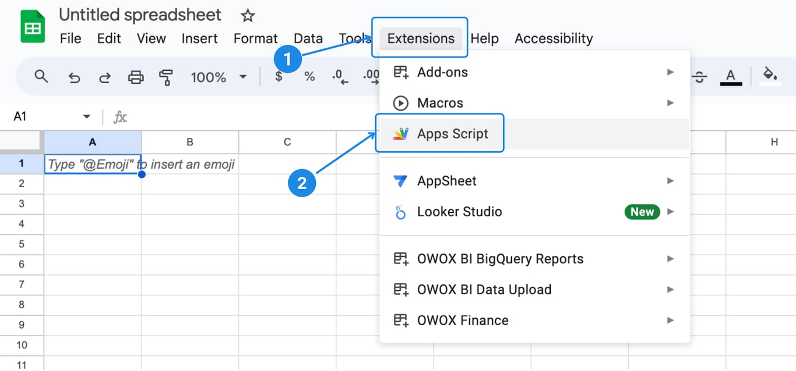Viewport: 796px width, 371px height.
Task: Click the OWOX Finance icon
Action: [x=401, y=320]
